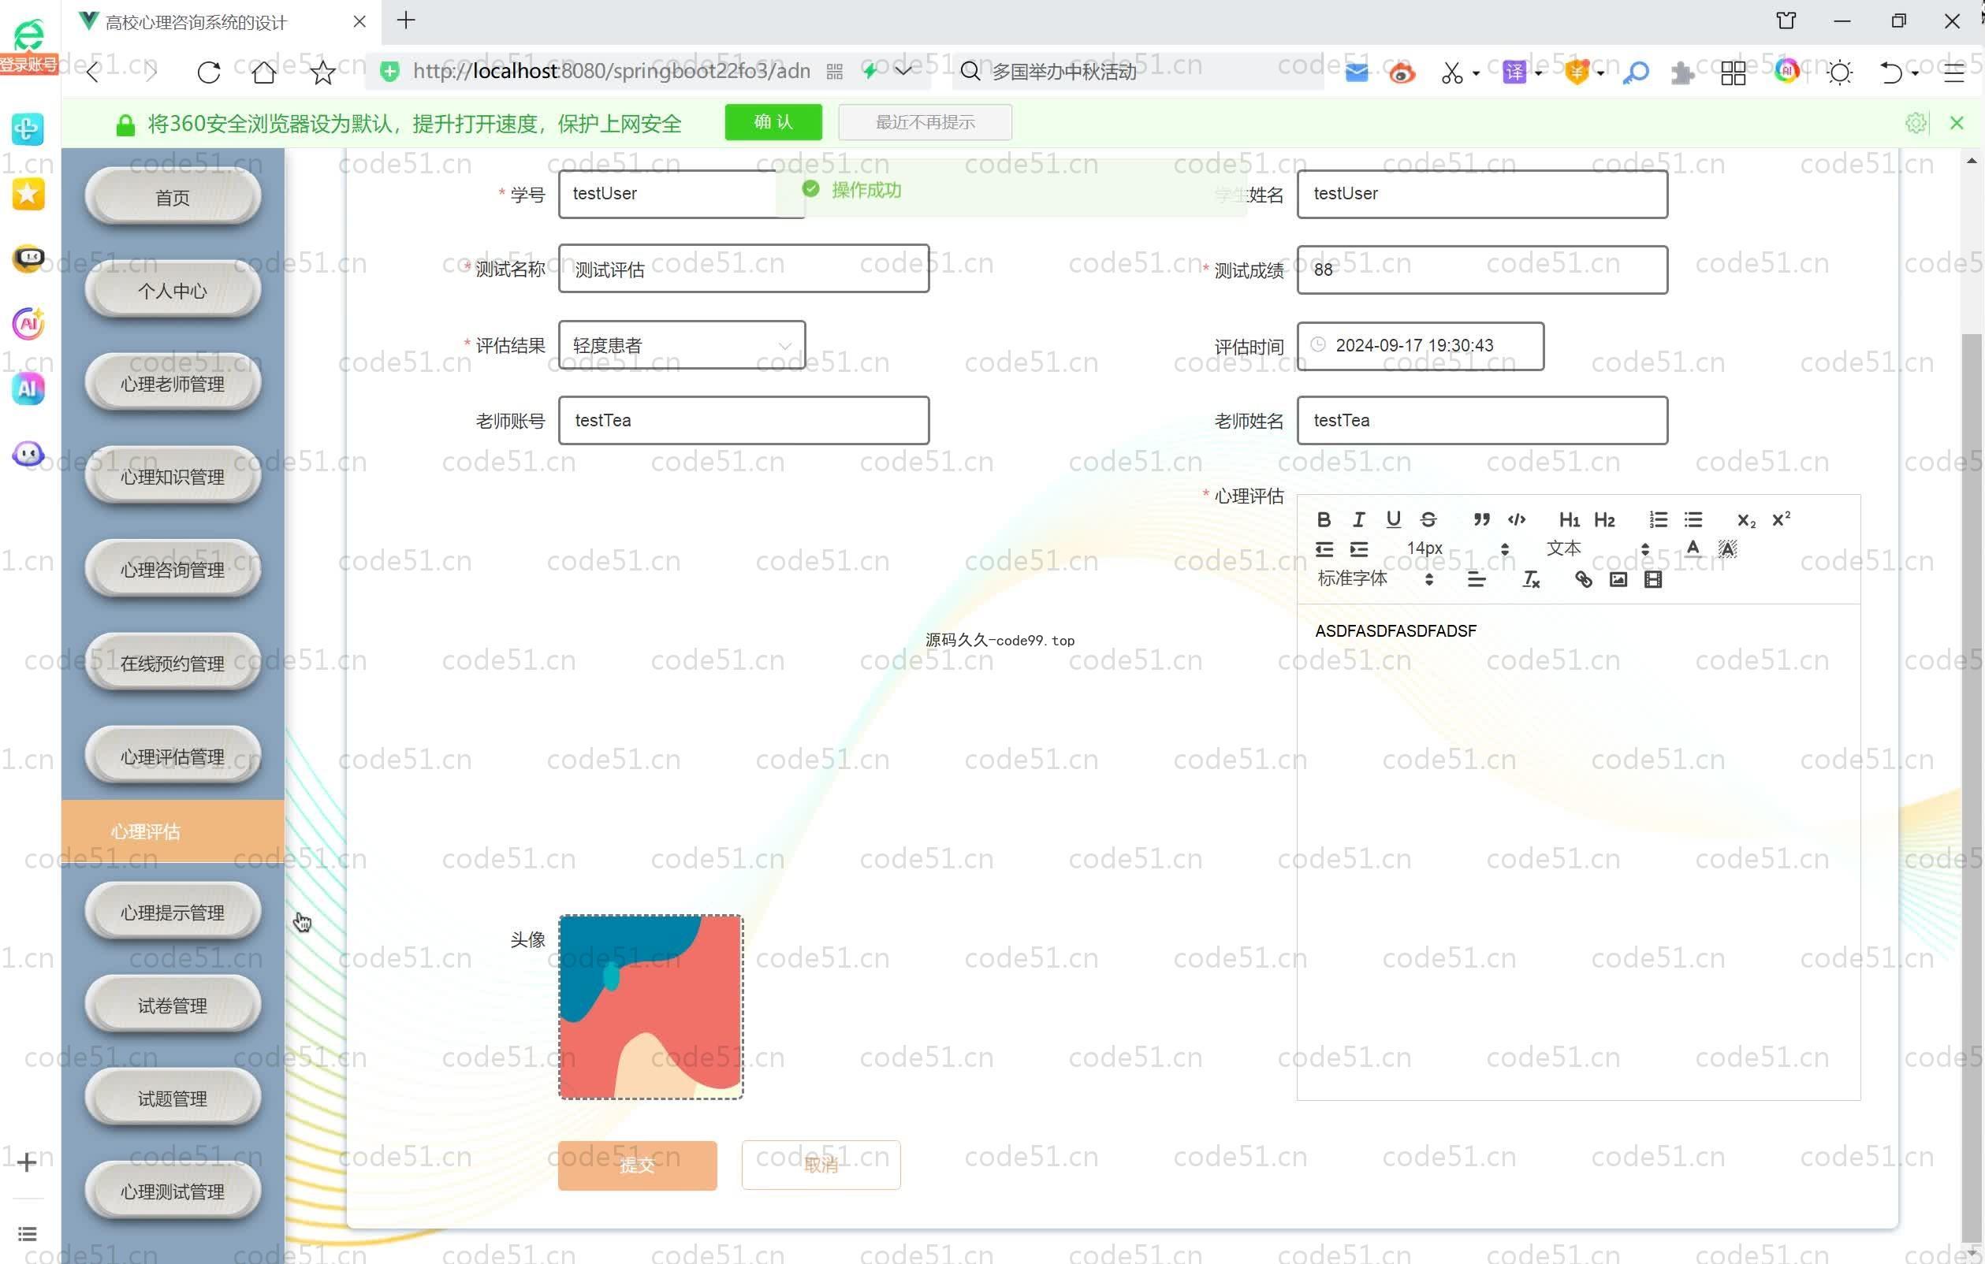Click 最近不再提示 button
Viewport: 1985px width, 1264px height.
click(924, 122)
